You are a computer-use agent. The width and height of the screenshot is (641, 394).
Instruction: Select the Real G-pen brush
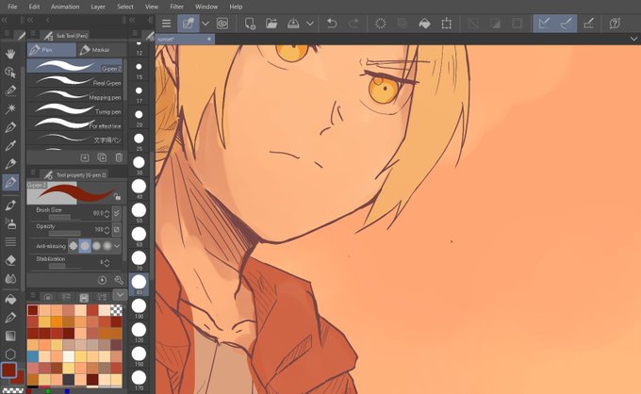click(x=75, y=80)
